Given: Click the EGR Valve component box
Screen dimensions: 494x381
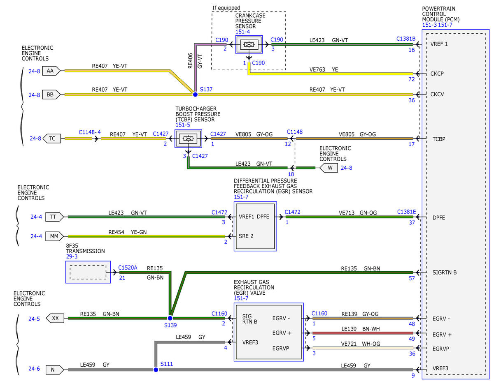Looking at the screenshot, I should click(x=269, y=332).
